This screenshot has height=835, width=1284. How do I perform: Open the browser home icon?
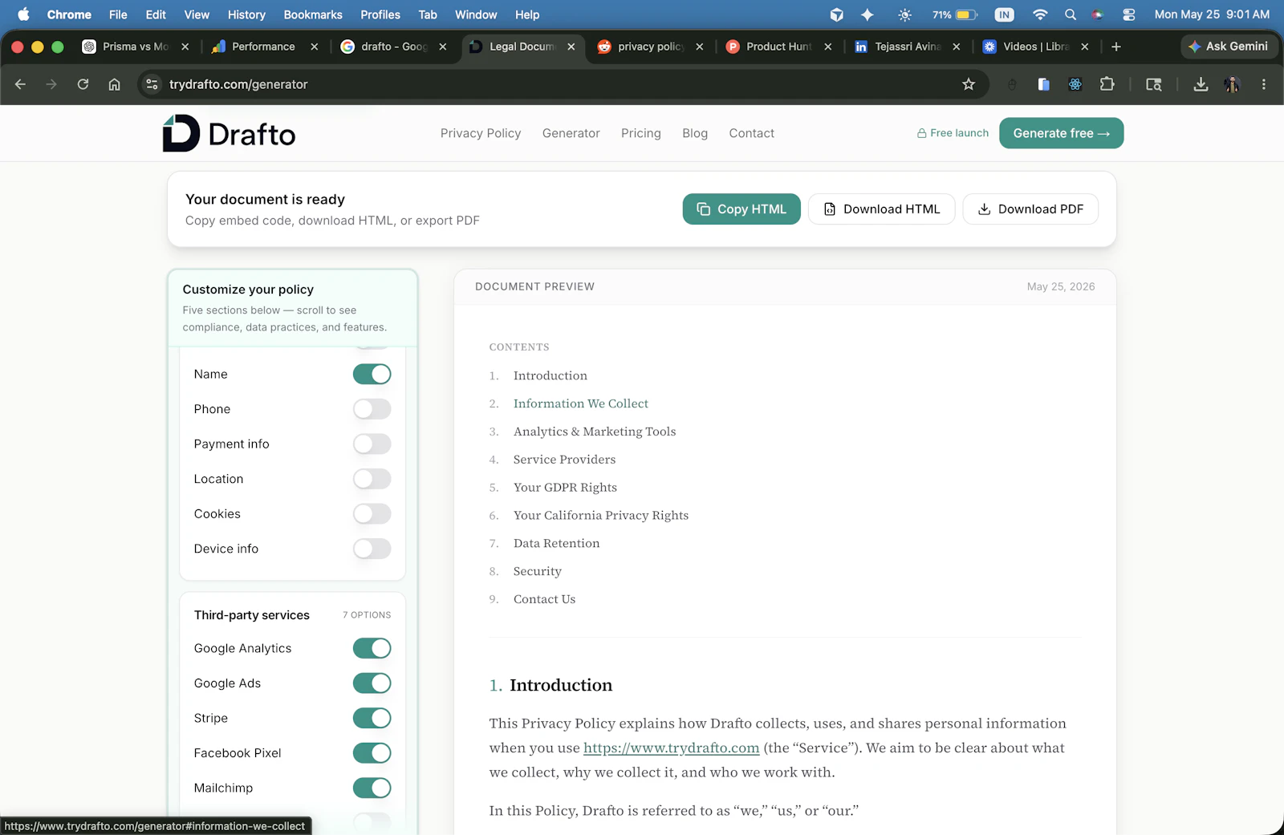(x=115, y=84)
